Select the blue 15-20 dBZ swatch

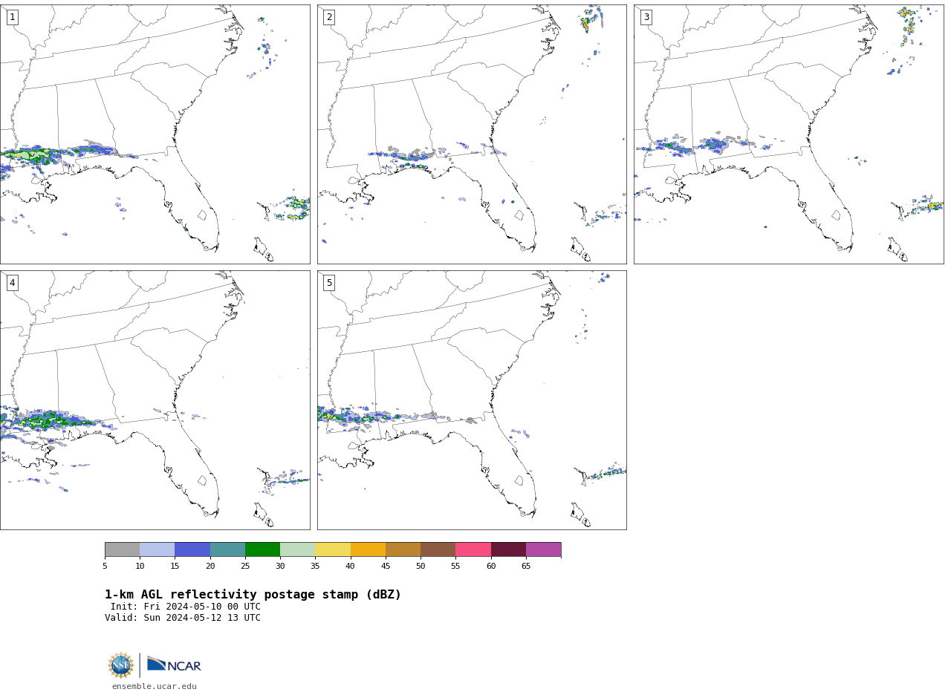[192, 549]
